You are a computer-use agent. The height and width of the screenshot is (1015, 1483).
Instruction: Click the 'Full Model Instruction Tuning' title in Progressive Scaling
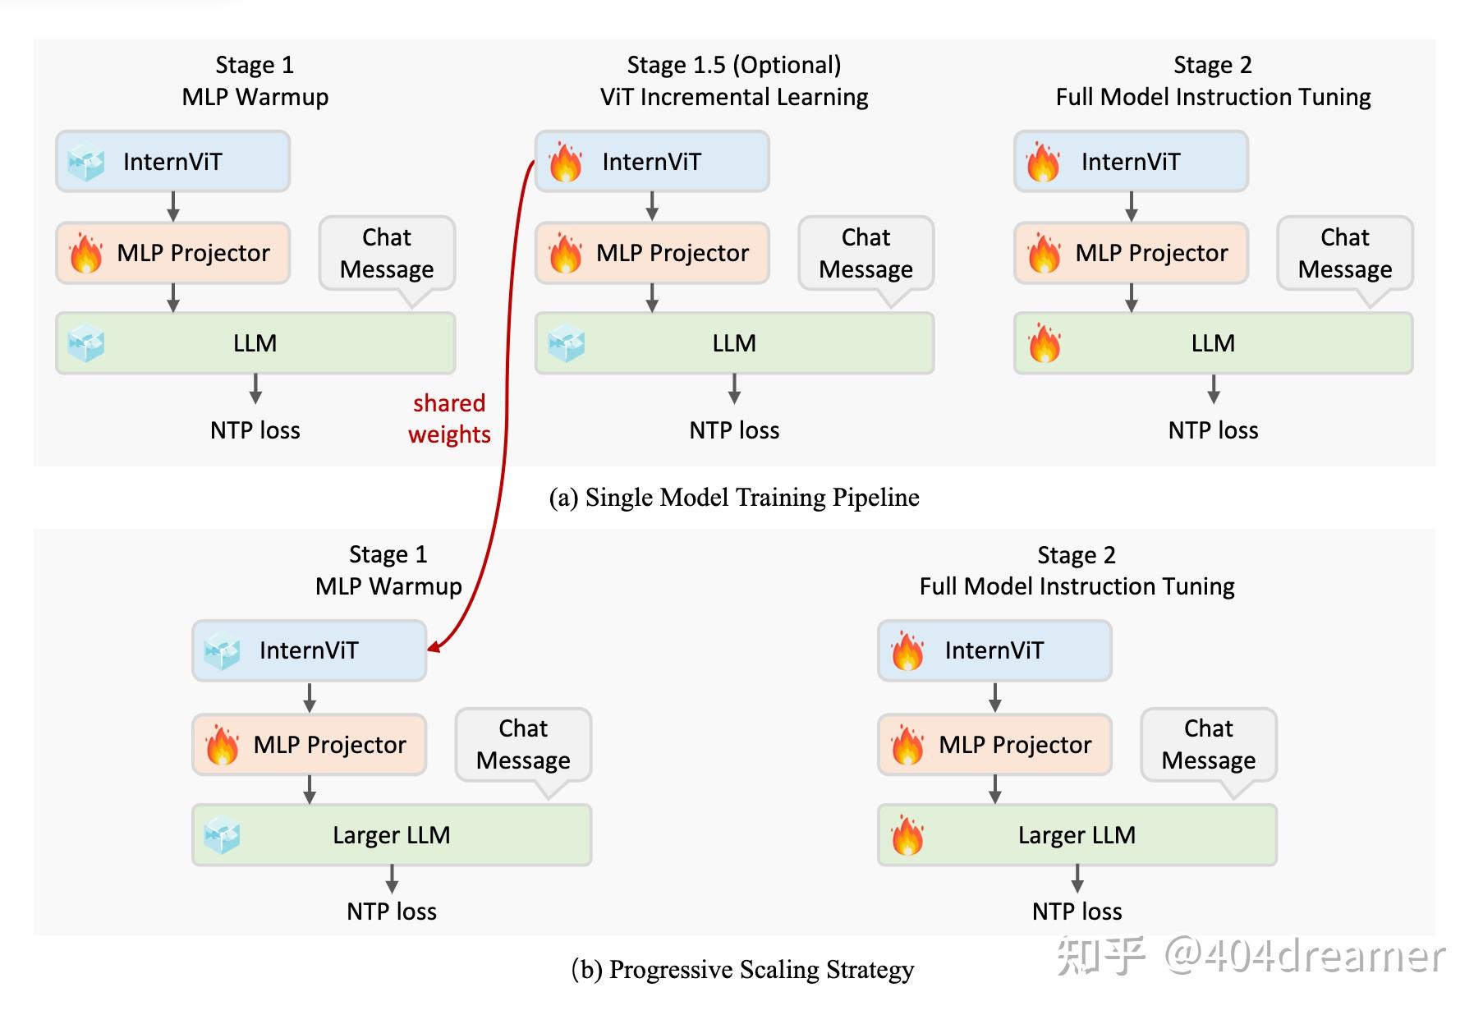[x=1077, y=586]
